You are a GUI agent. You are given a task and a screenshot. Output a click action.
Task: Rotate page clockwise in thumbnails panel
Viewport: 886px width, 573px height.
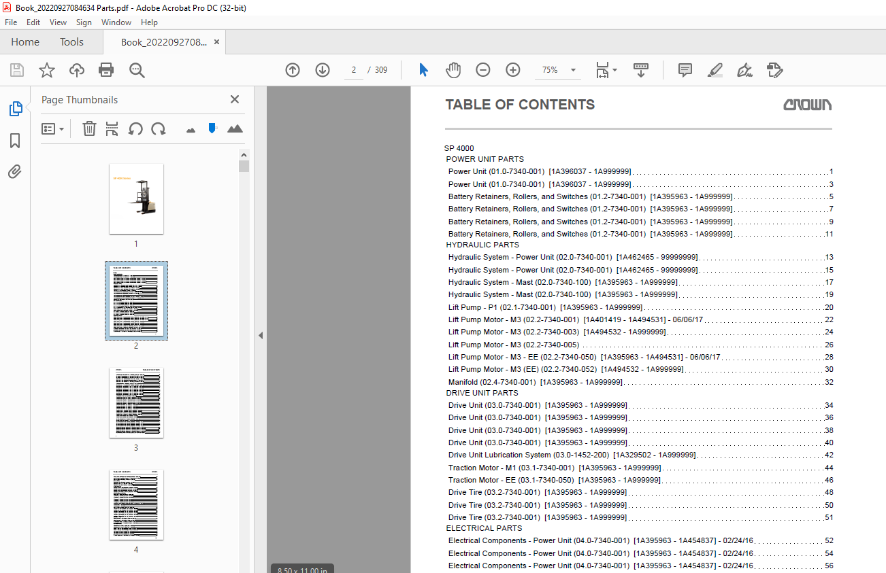(159, 128)
